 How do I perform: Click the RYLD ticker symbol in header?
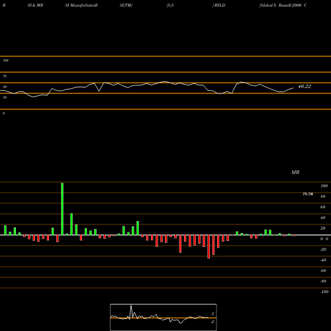tap(220, 5)
